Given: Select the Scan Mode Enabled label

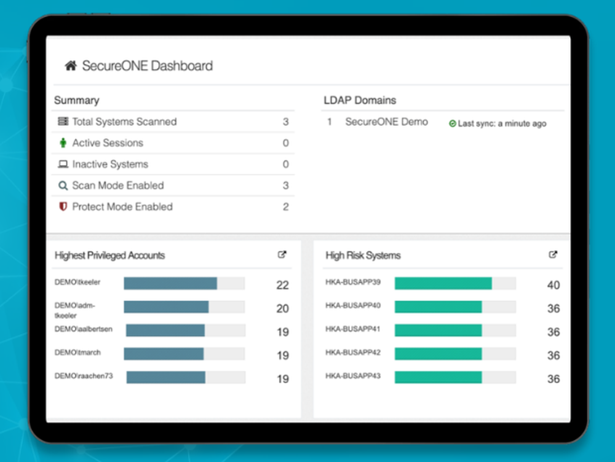Looking at the screenshot, I should tap(118, 186).
